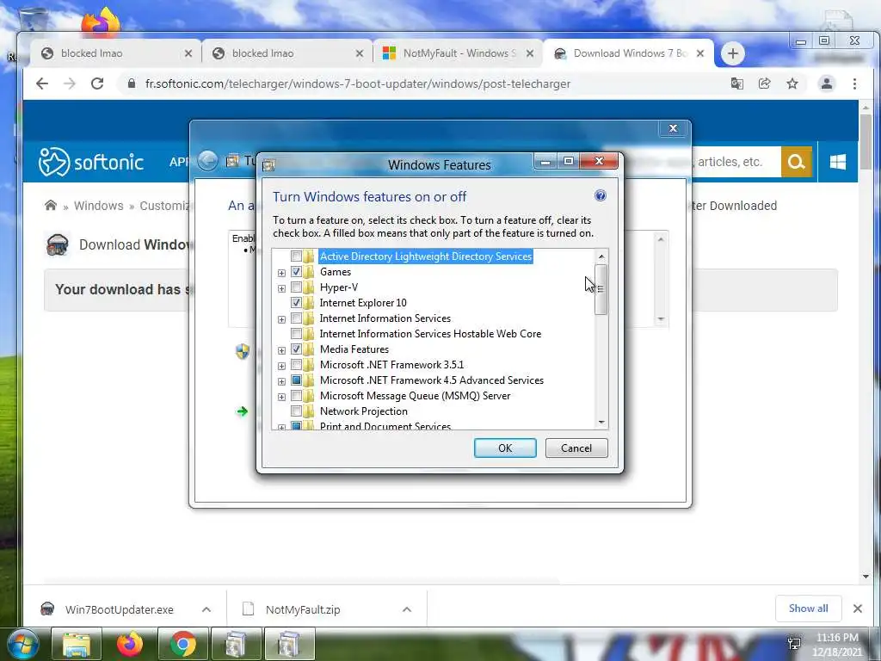The image size is (881, 661).
Task: Switch to the second blocked lmao tab
Action: 286,53
